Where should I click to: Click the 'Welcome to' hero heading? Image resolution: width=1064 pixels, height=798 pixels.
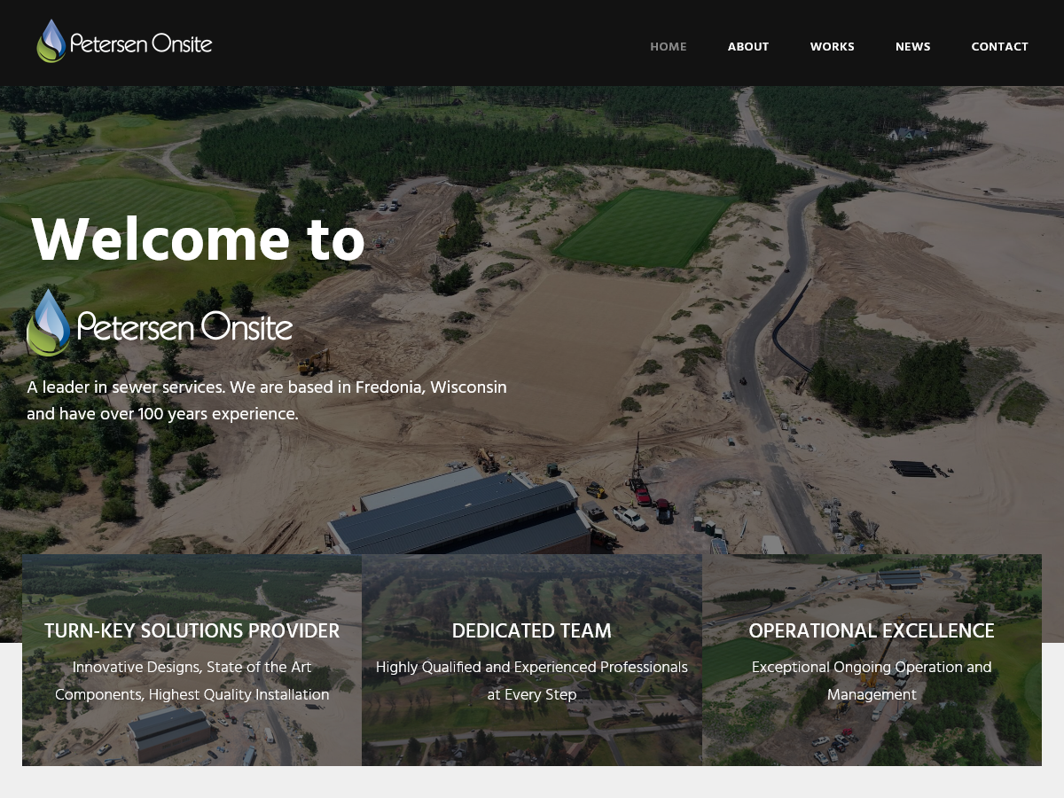click(198, 241)
